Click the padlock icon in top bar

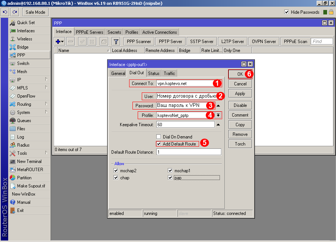(331, 12)
